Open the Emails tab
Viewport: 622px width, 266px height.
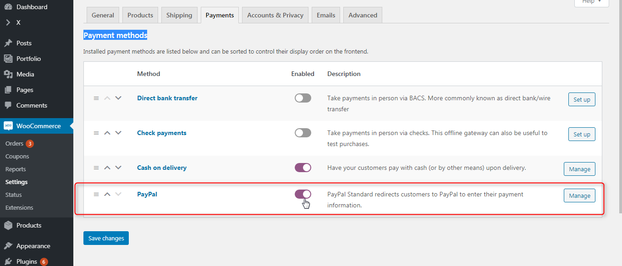[x=326, y=15]
